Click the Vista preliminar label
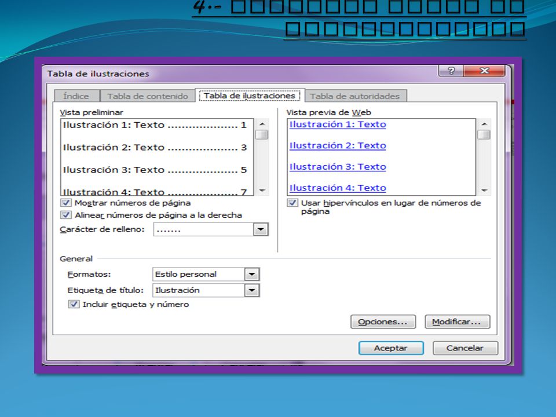Screen dimensions: 556x417 click(x=92, y=112)
